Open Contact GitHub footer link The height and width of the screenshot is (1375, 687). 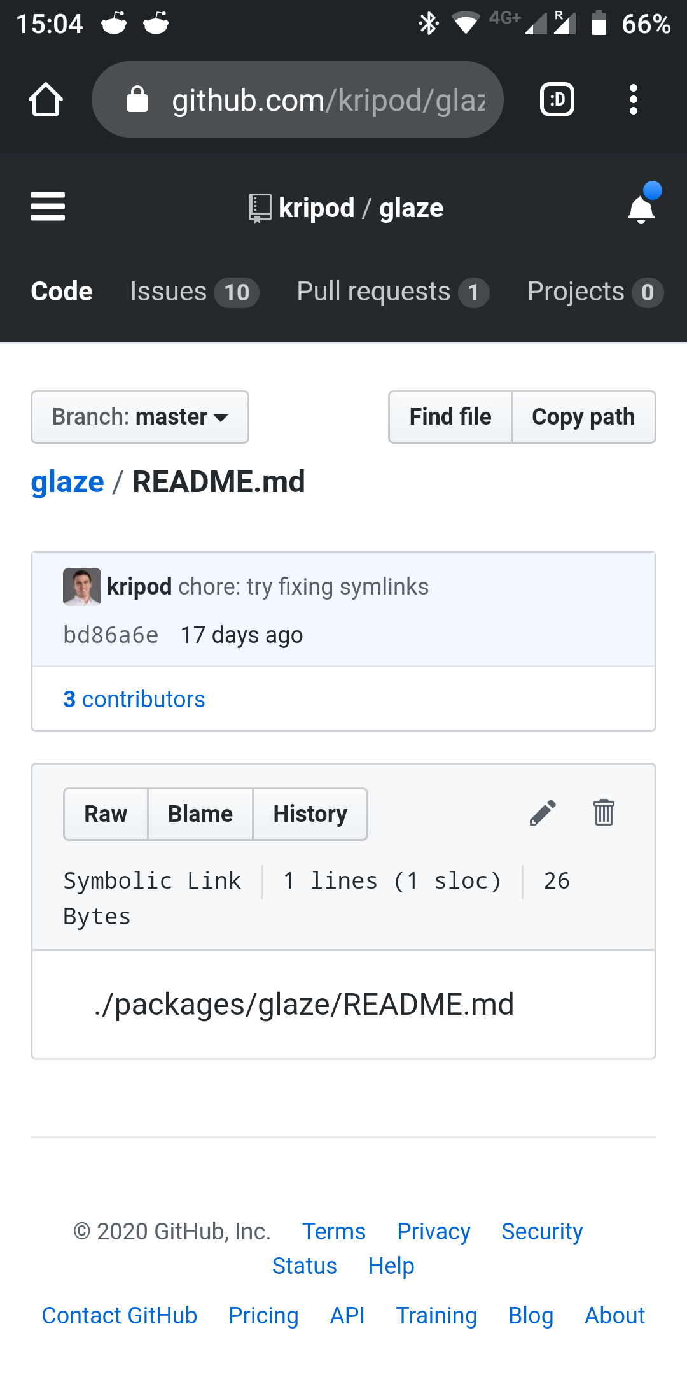120,1315
